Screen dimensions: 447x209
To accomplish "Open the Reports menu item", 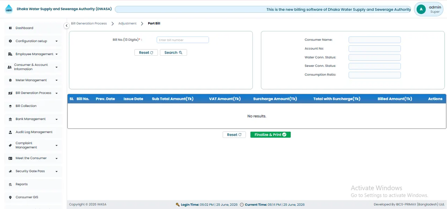I will pos(33,184).
